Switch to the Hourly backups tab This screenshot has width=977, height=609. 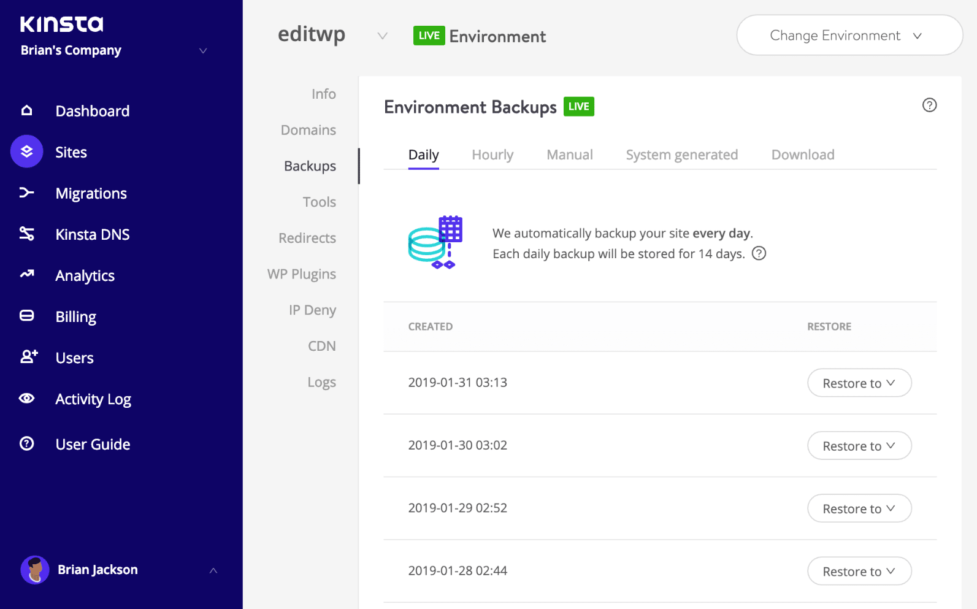point(492,155)
